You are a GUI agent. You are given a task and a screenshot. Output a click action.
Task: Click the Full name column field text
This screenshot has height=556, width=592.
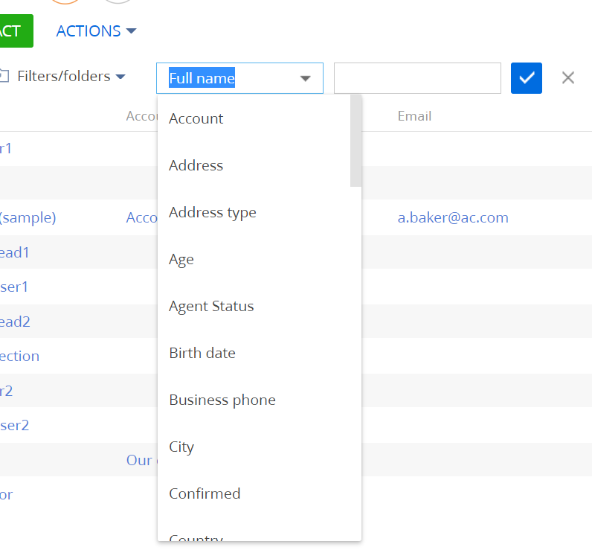202,78
